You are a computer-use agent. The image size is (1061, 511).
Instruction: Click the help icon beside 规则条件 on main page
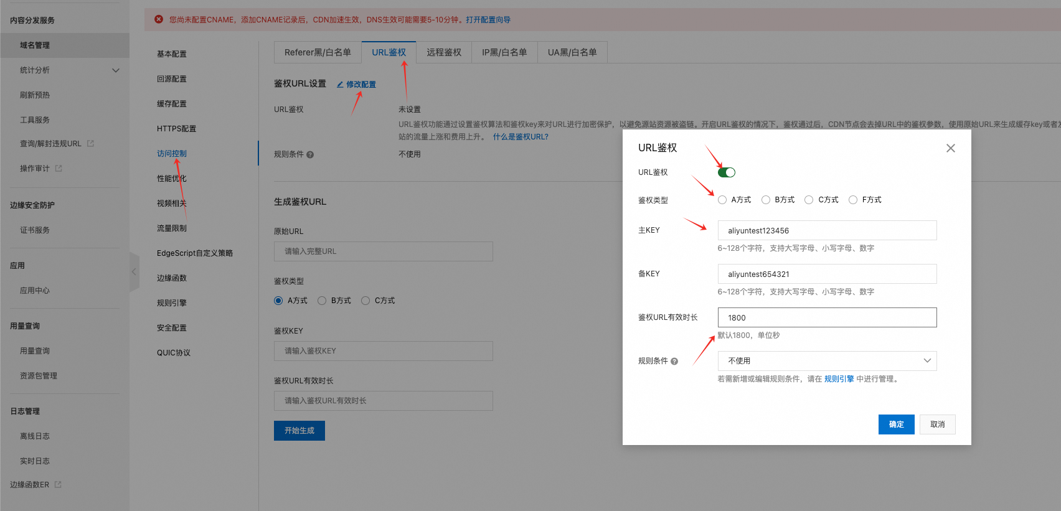pyautogui.click(x=310, y=154)
